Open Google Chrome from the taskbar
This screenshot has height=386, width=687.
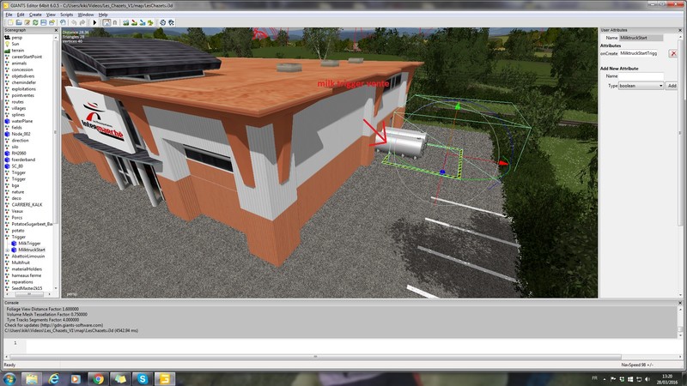coord(97,377)
